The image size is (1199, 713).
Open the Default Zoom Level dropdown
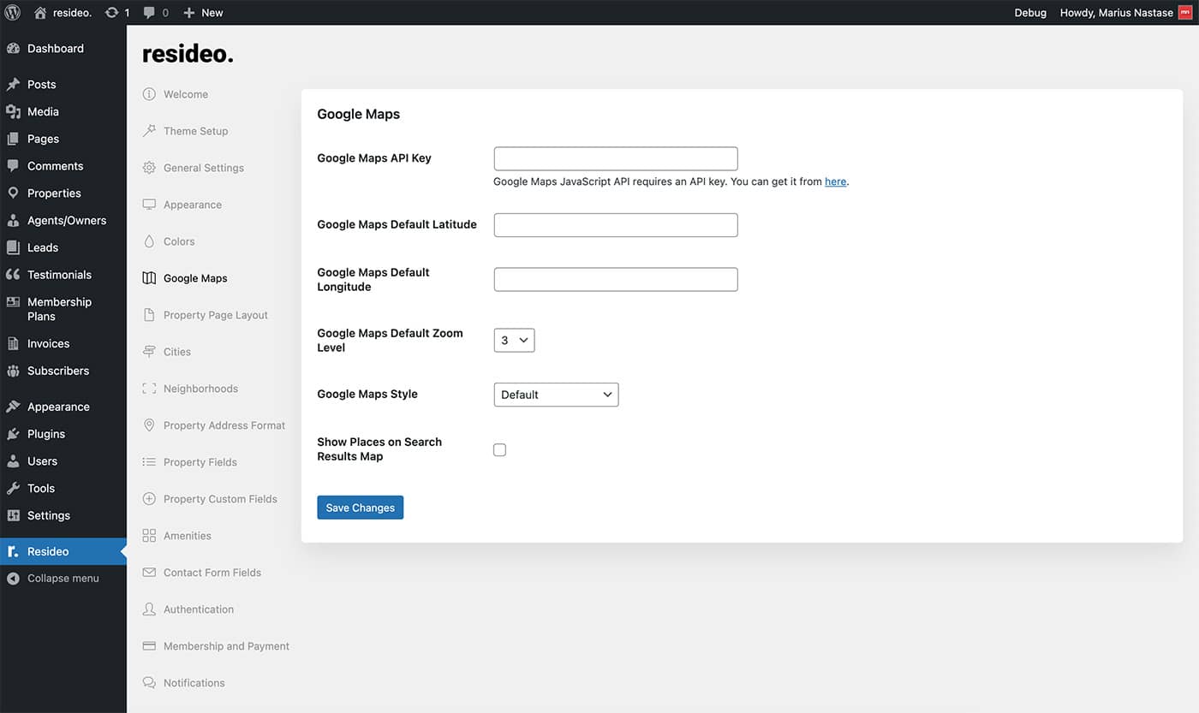[514, 341]
